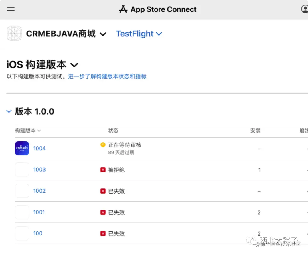Image resolution: width=308 pixels, height=254 pixels.
Task: Click the red expired icon for build 1002
Action: 103,191
